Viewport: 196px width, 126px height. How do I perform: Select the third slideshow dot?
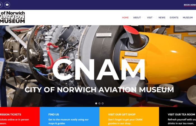tap(103, 103)
